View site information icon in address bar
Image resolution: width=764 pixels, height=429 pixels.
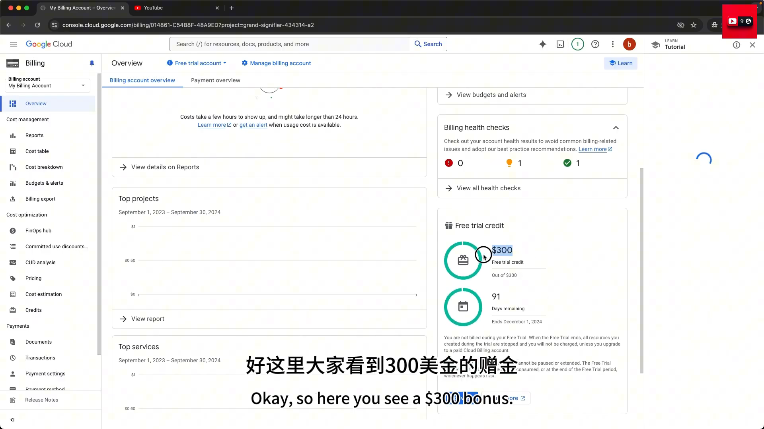click(x=55, y=25)
